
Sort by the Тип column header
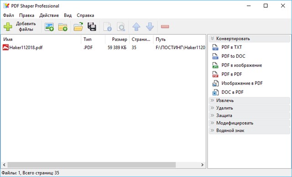click(x=93, y=40)
